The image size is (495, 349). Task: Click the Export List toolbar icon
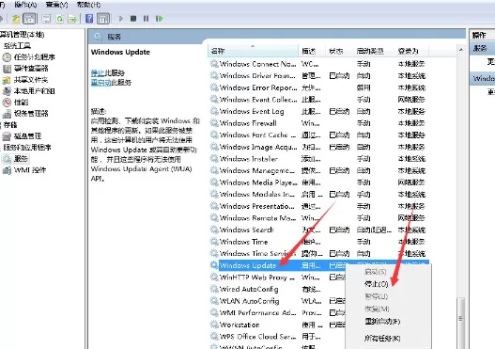coord(72,19)
